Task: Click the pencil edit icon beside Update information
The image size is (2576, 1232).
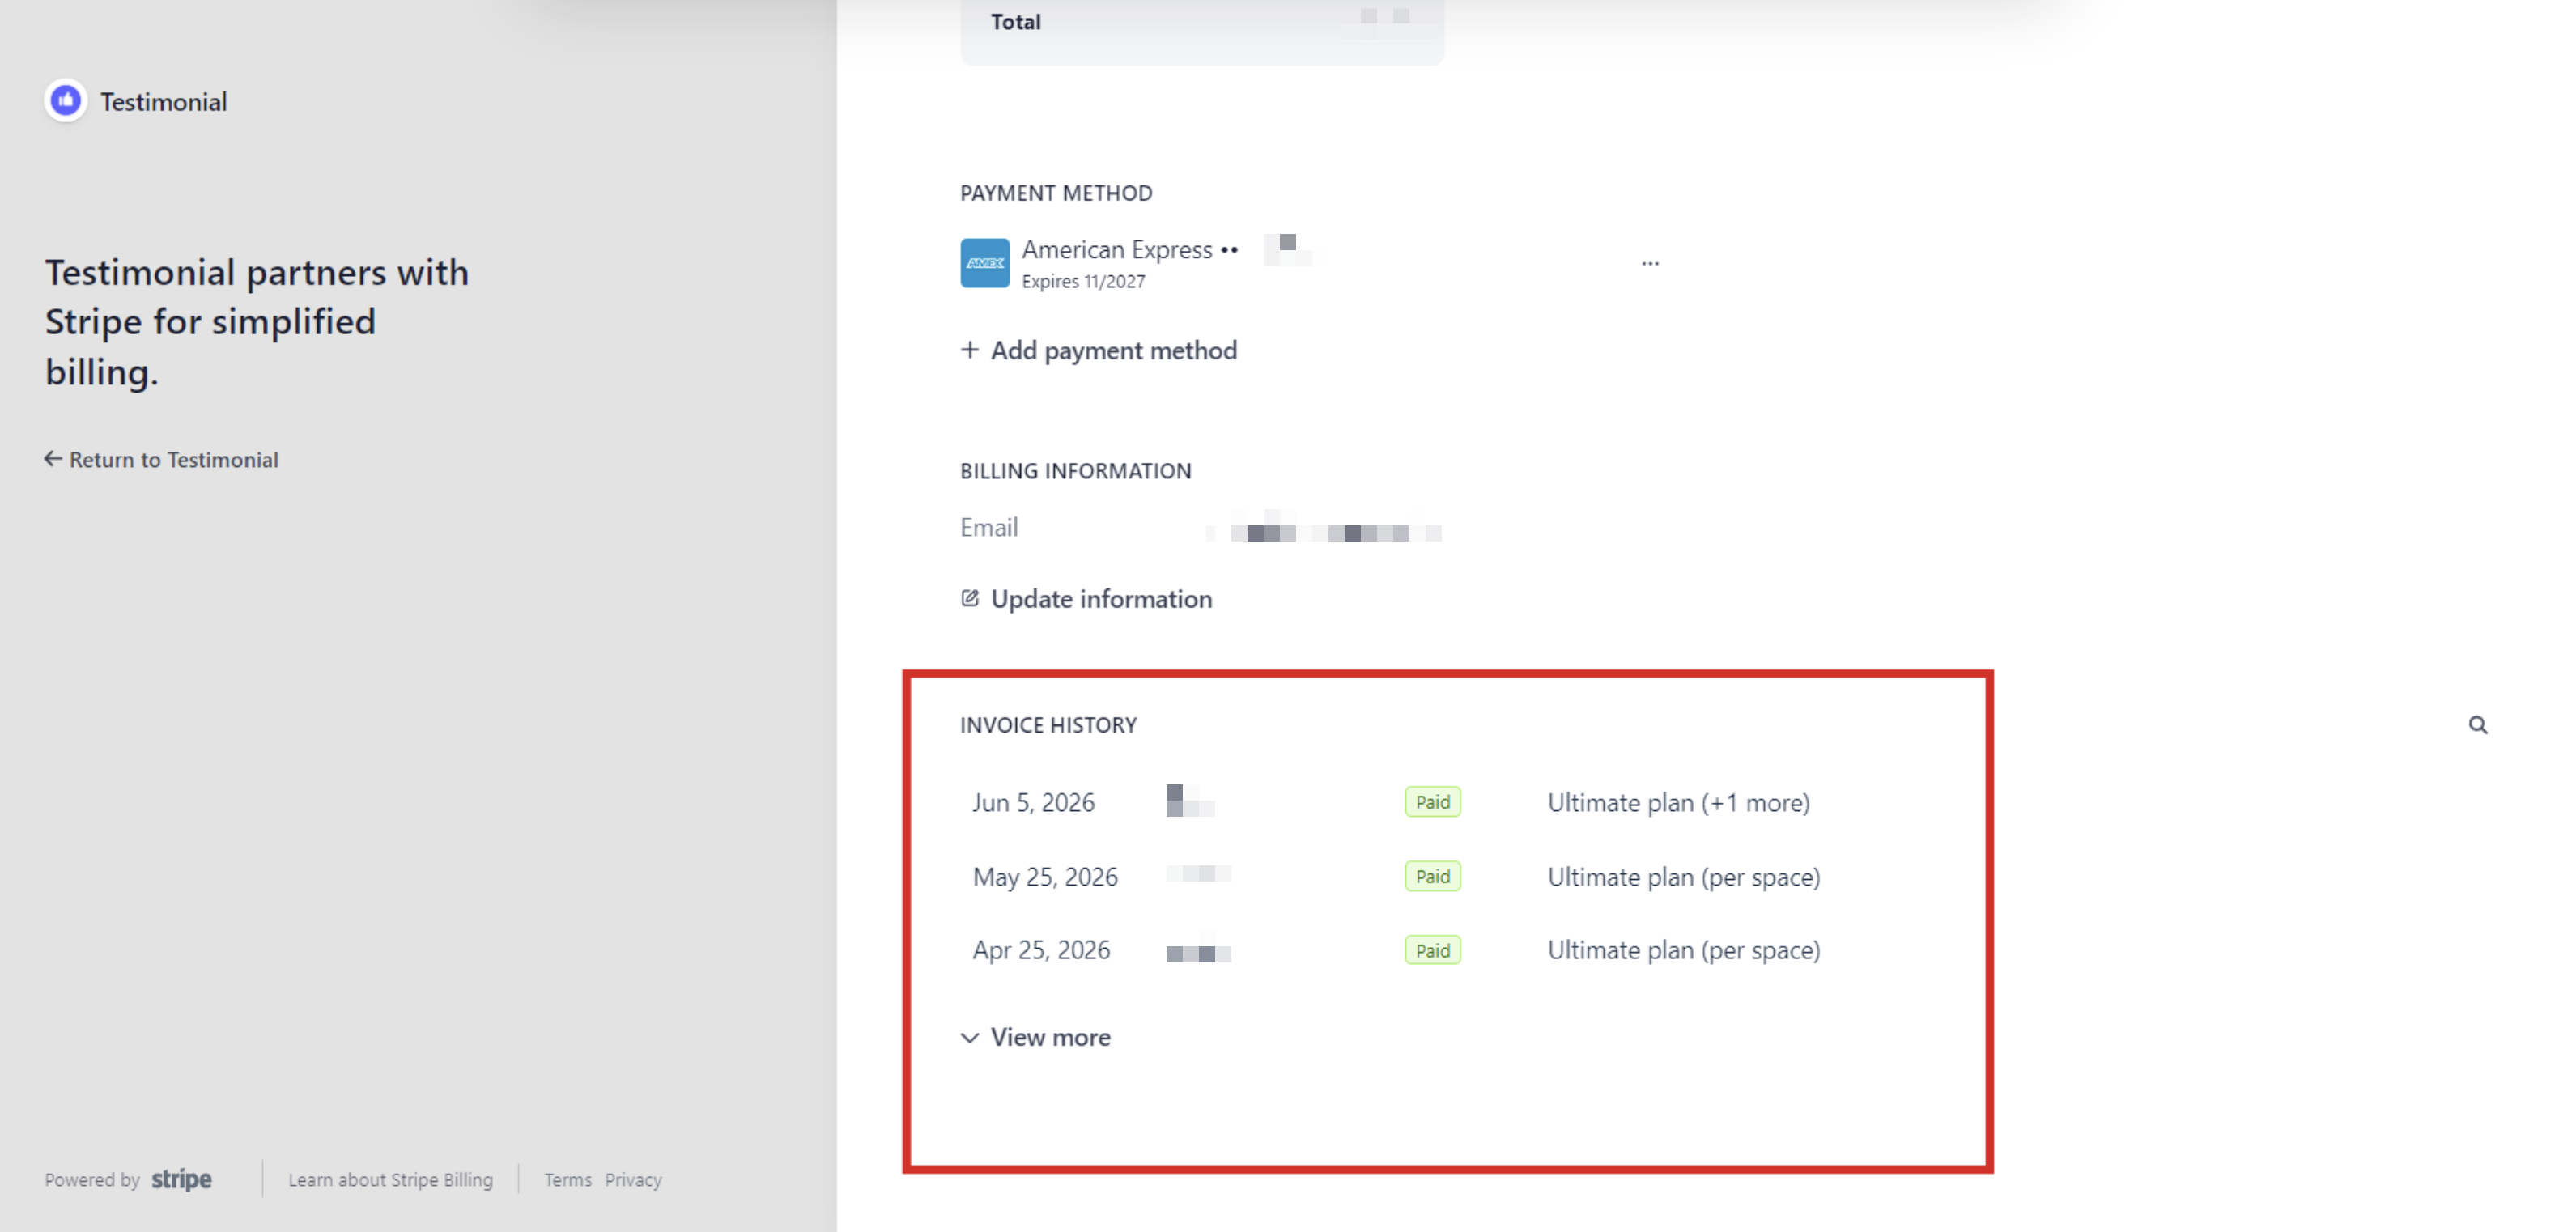Action: click(969, 598)
